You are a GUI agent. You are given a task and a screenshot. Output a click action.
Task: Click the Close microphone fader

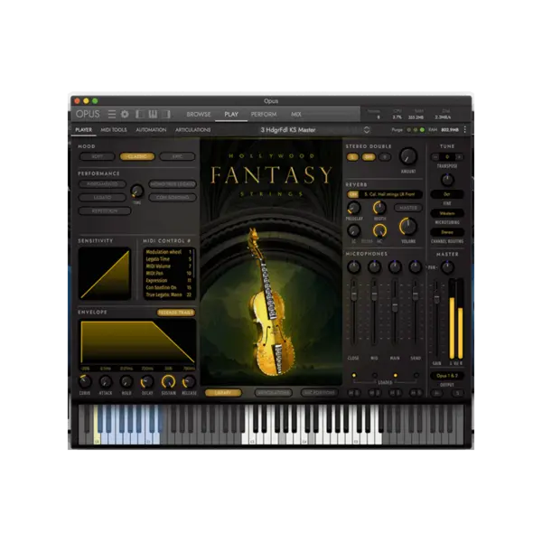[353, 294]
